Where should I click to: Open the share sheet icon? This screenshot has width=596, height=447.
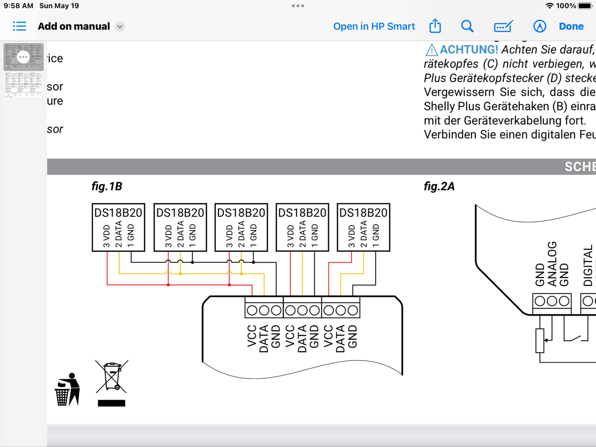pos(435,26)
